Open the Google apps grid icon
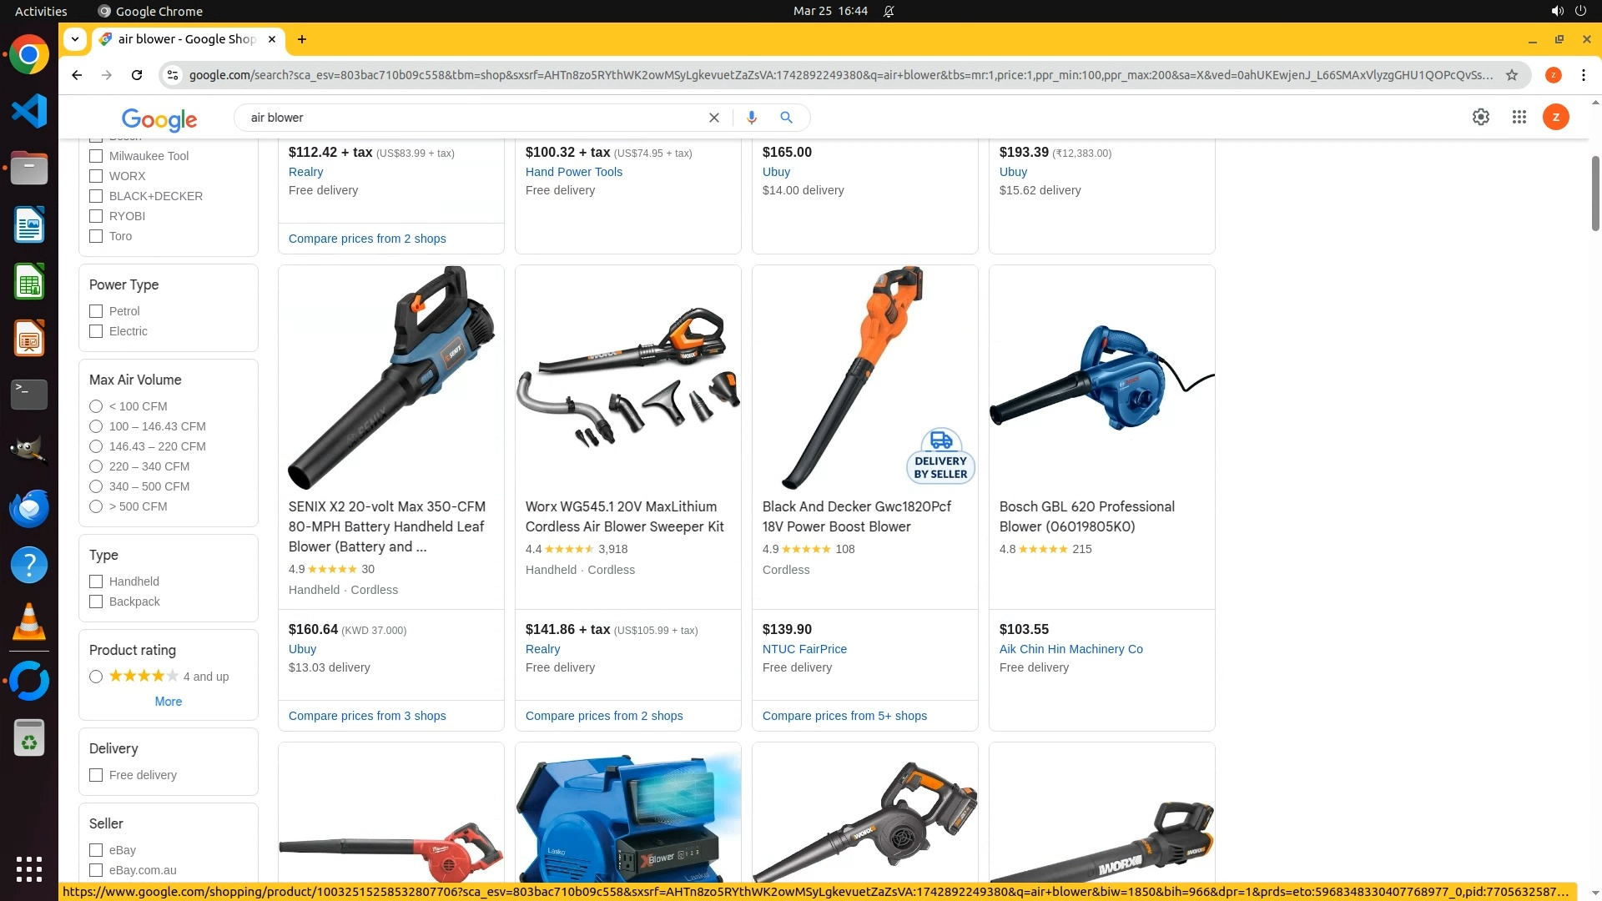Image resolution: width=1602 pixels, height=901 pixels. coord(1519,118)
